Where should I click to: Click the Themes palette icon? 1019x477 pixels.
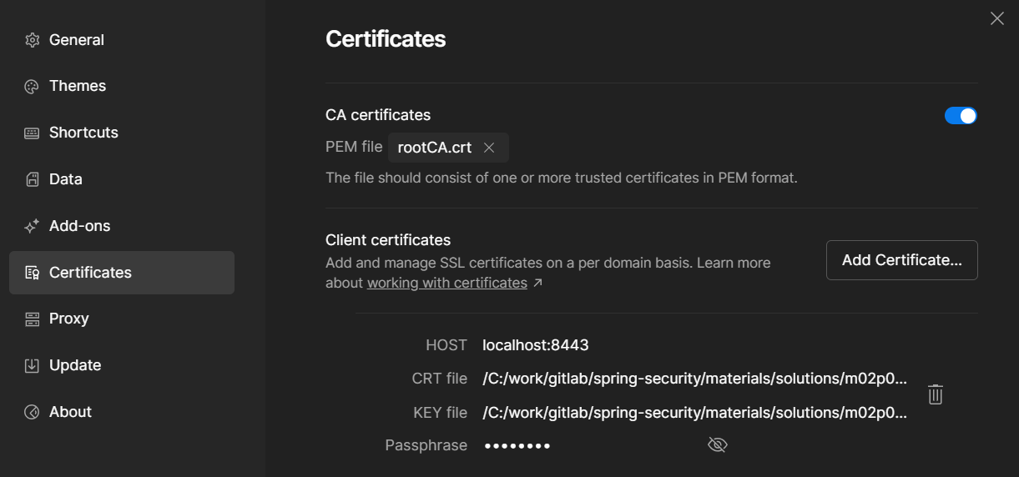point(32,87)
